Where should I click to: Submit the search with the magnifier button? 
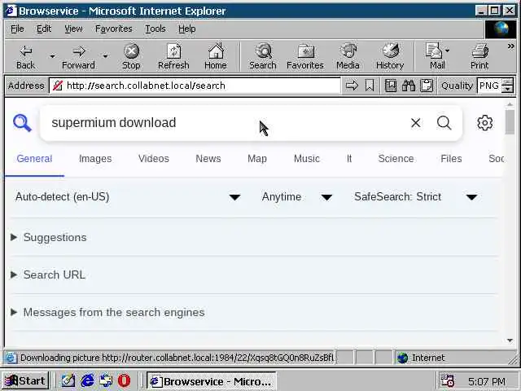click(444, 123)
